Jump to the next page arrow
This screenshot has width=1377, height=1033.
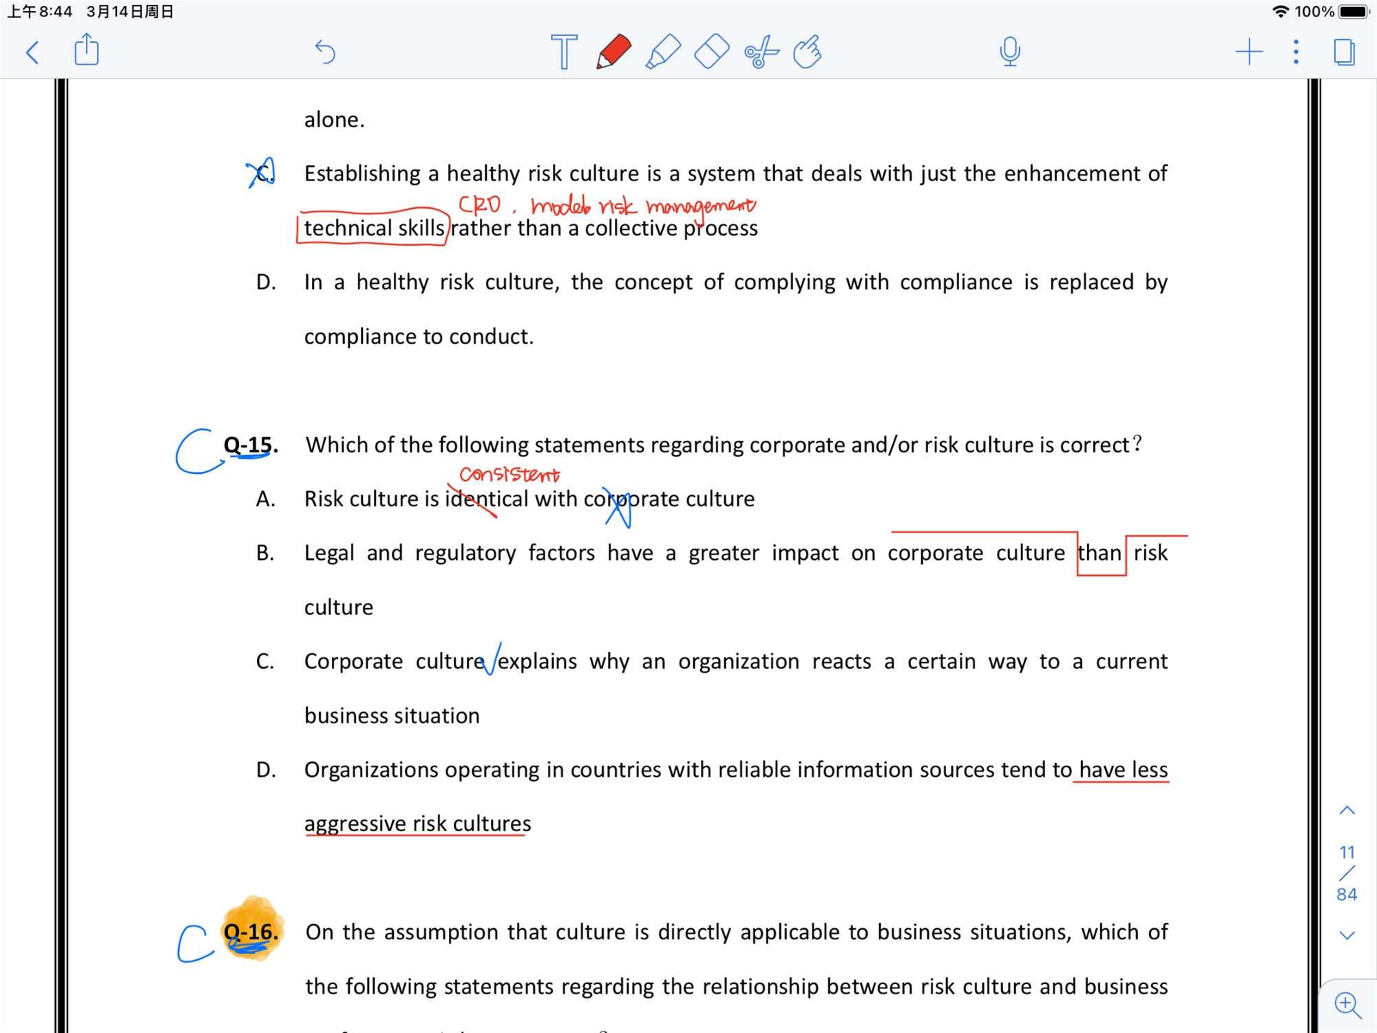tap(1347, 935)
